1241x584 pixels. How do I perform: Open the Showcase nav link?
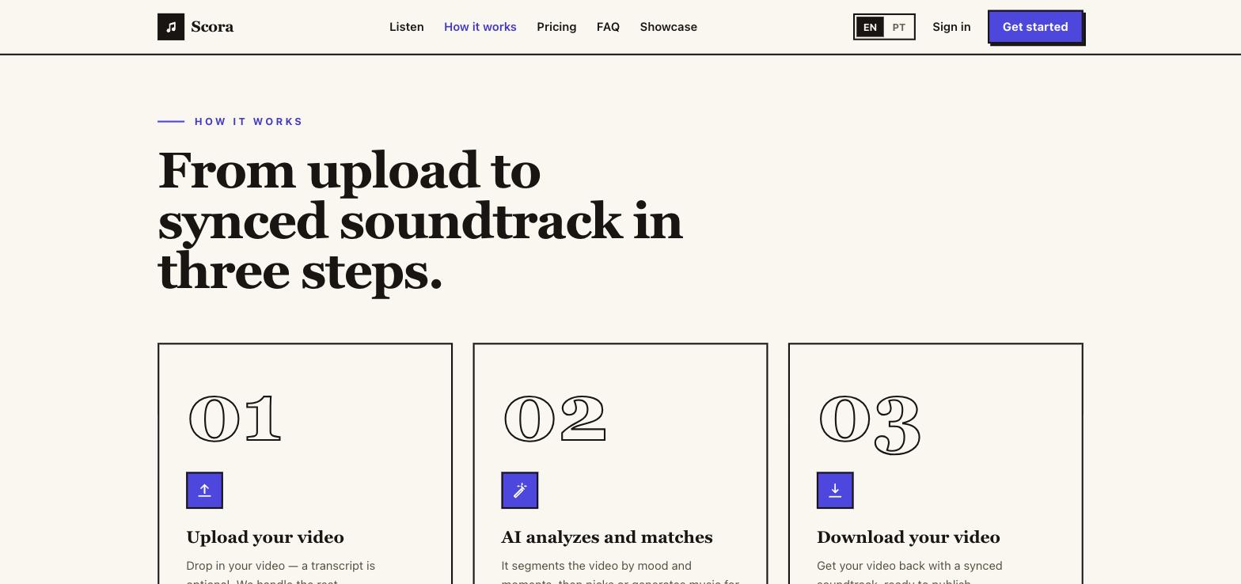(669, 27)
